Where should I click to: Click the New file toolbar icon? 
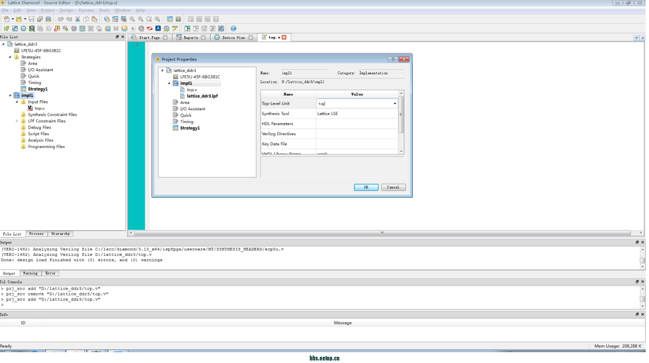click(6, 19)
